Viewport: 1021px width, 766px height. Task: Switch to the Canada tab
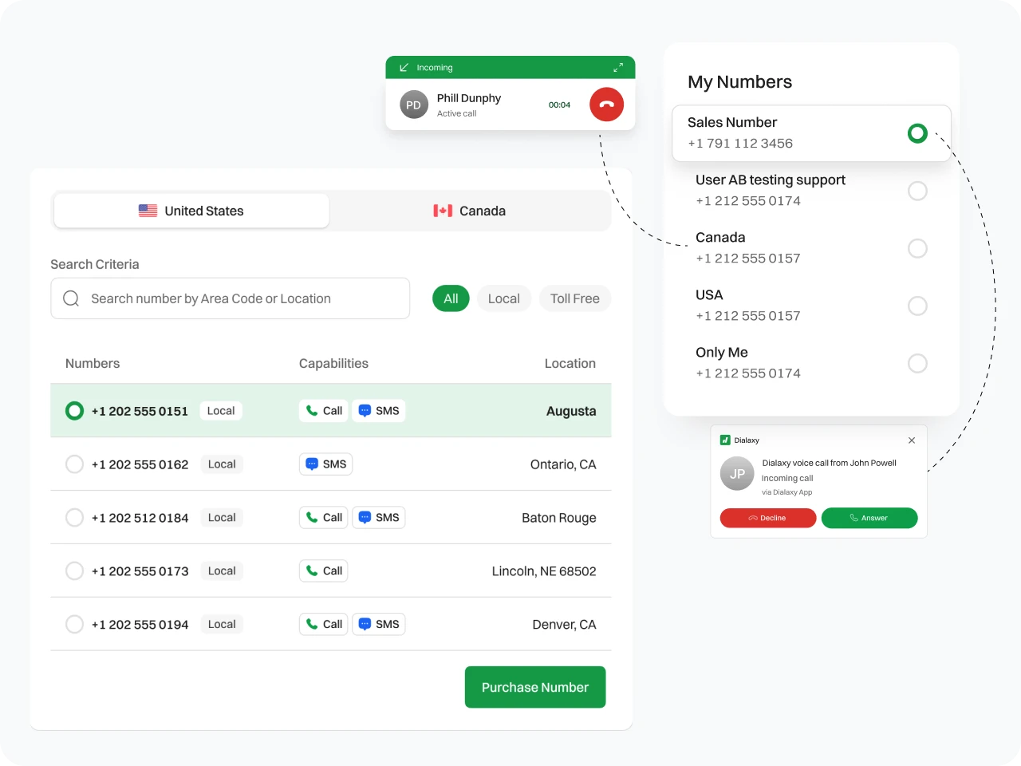470,211
